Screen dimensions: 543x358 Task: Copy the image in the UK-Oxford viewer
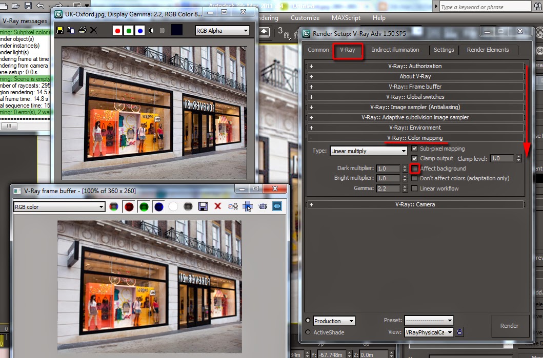[x=70, y=29]
